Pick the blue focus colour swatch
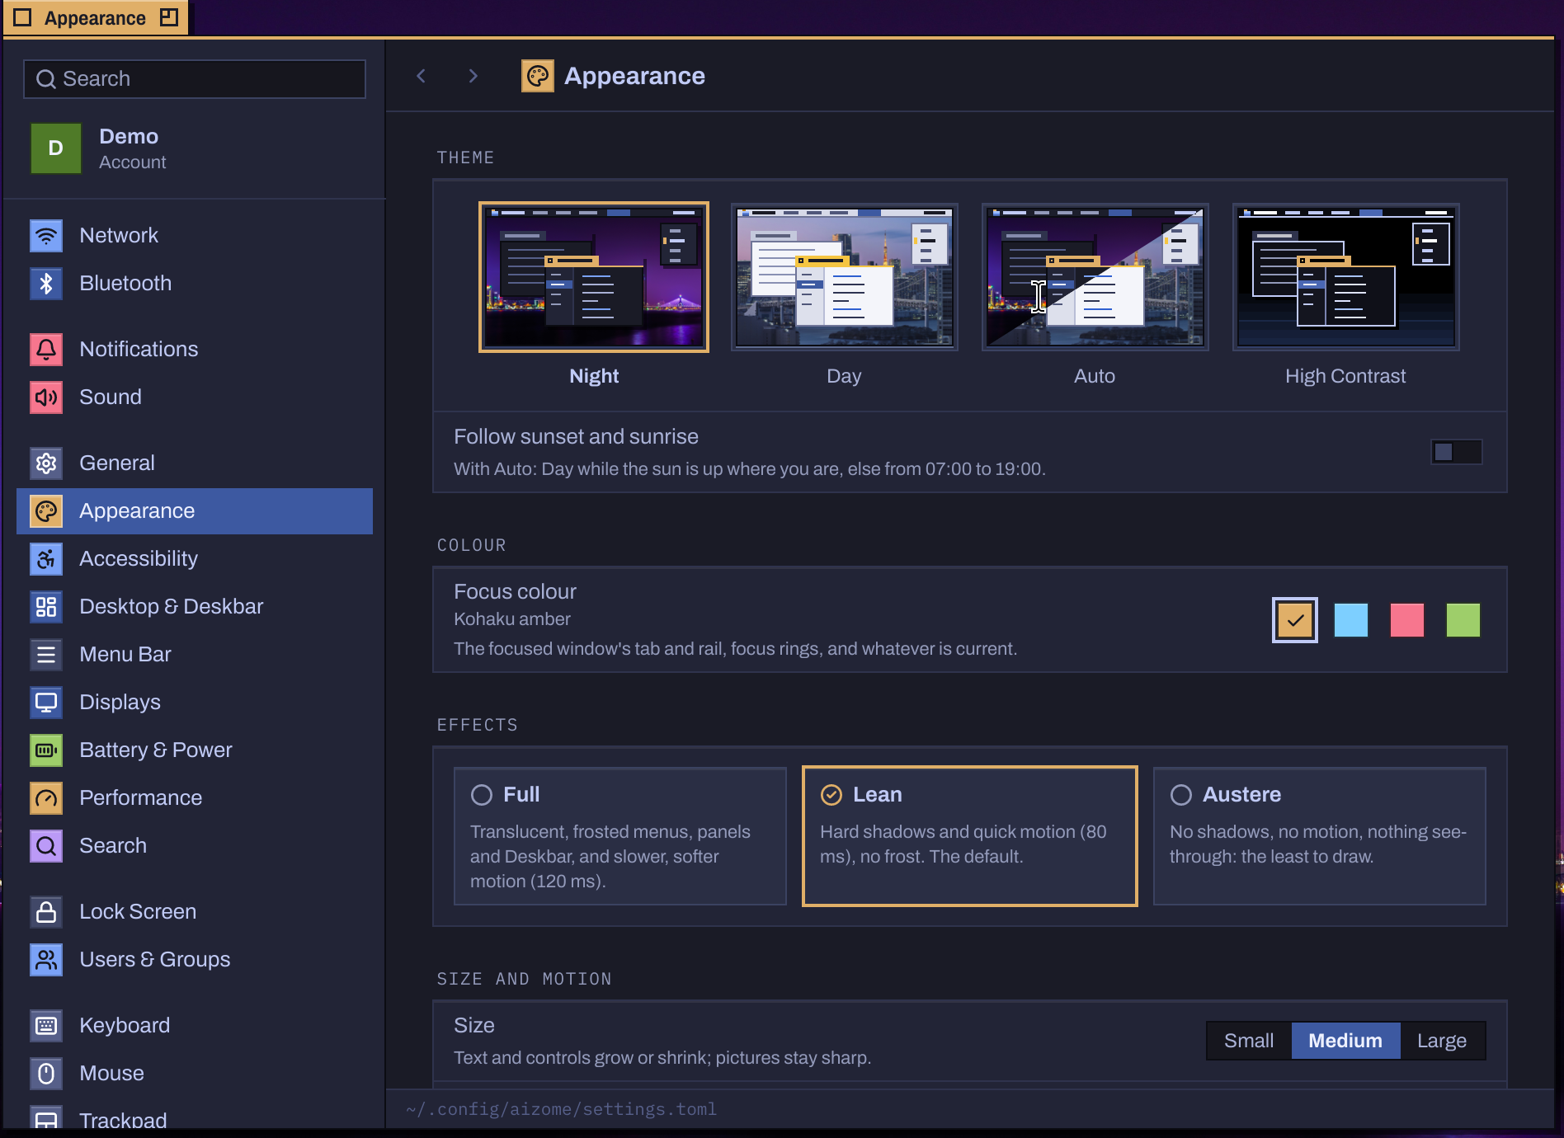Image resolution: width=1564 pixels, height=1138 pixels. [1351, 620]
